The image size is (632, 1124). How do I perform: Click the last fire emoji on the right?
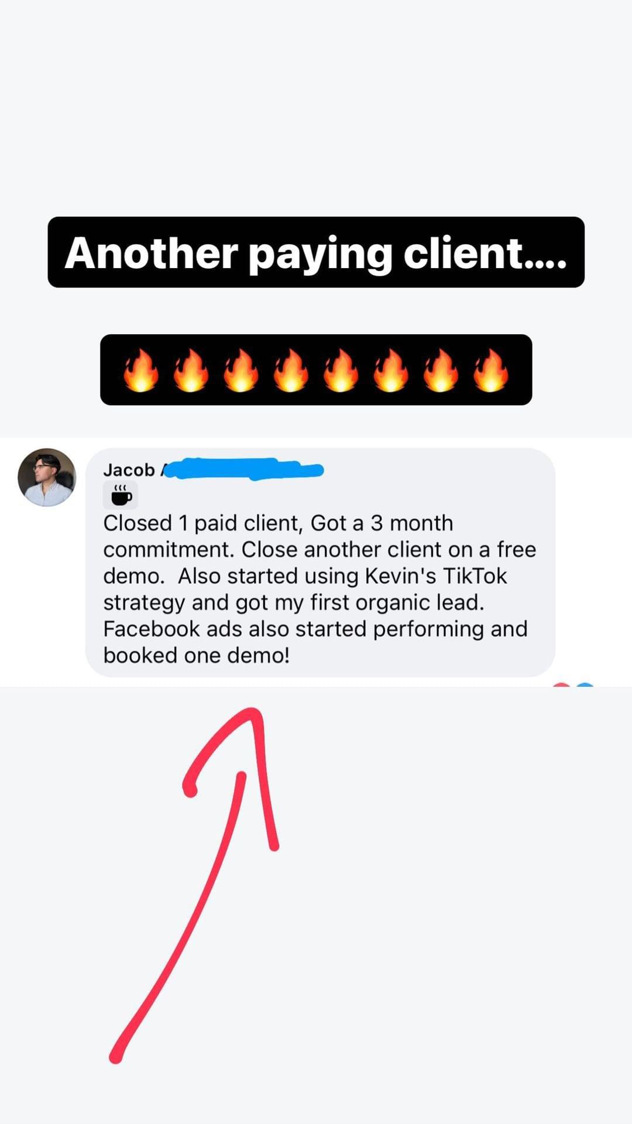[491, 370]
